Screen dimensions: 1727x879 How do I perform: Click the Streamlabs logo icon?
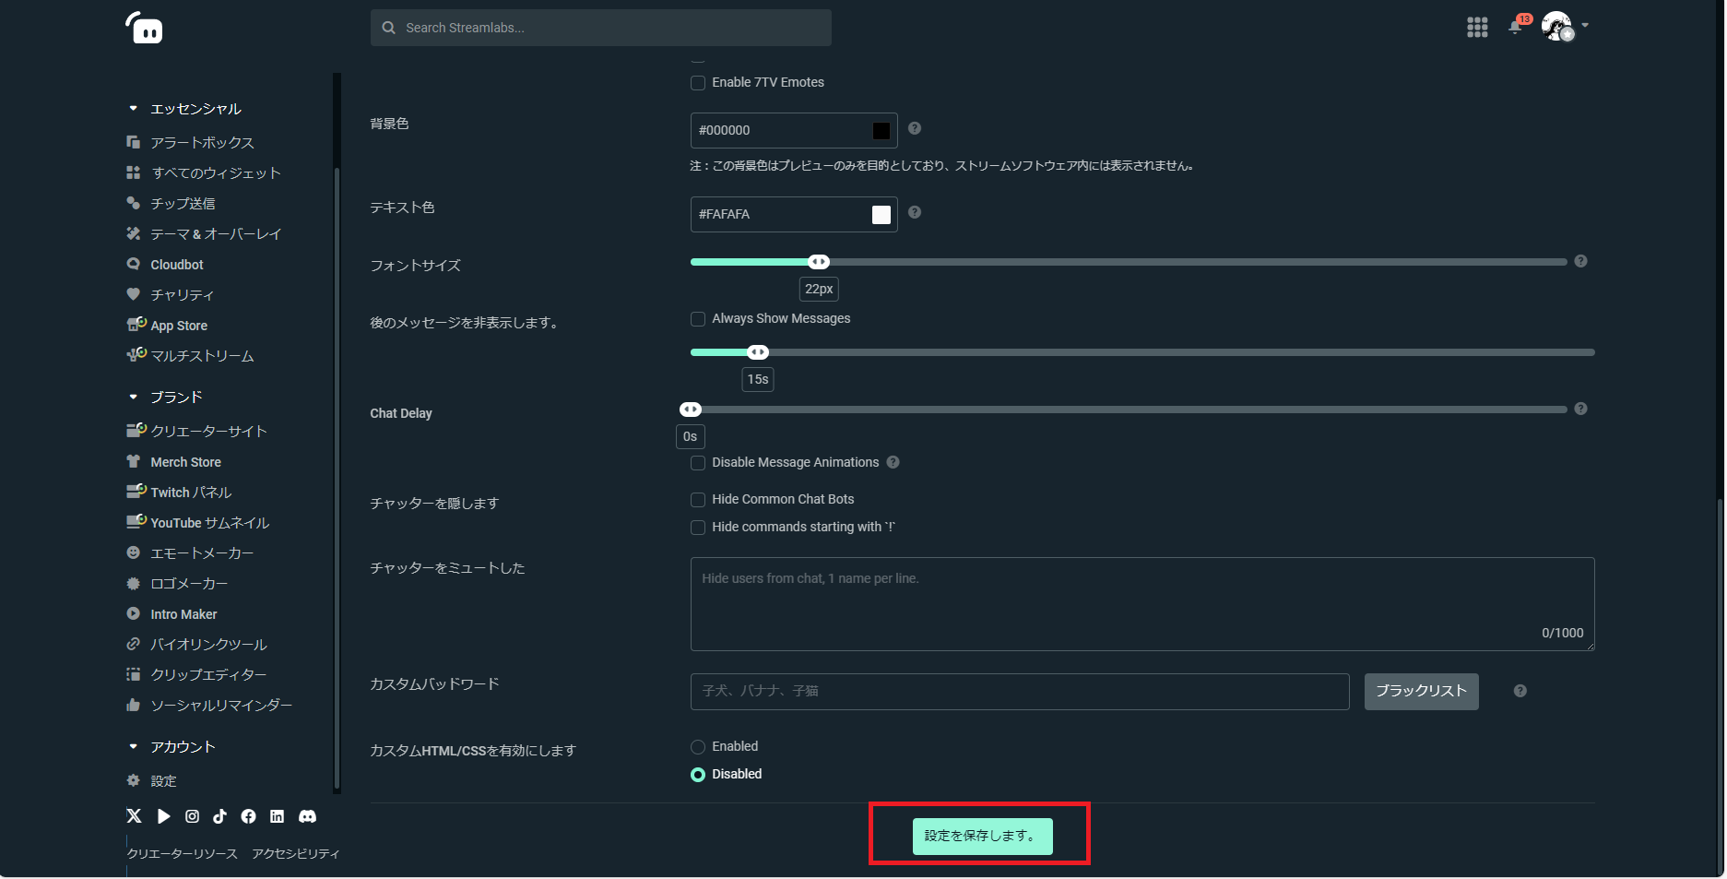[144, 28]
